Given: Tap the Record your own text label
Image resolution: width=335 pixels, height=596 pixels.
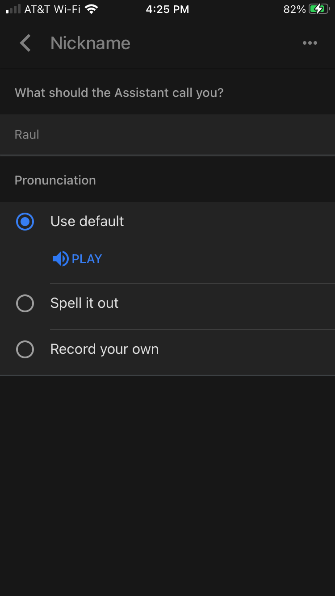Looking at the screenshot, I should click(104, 349).
